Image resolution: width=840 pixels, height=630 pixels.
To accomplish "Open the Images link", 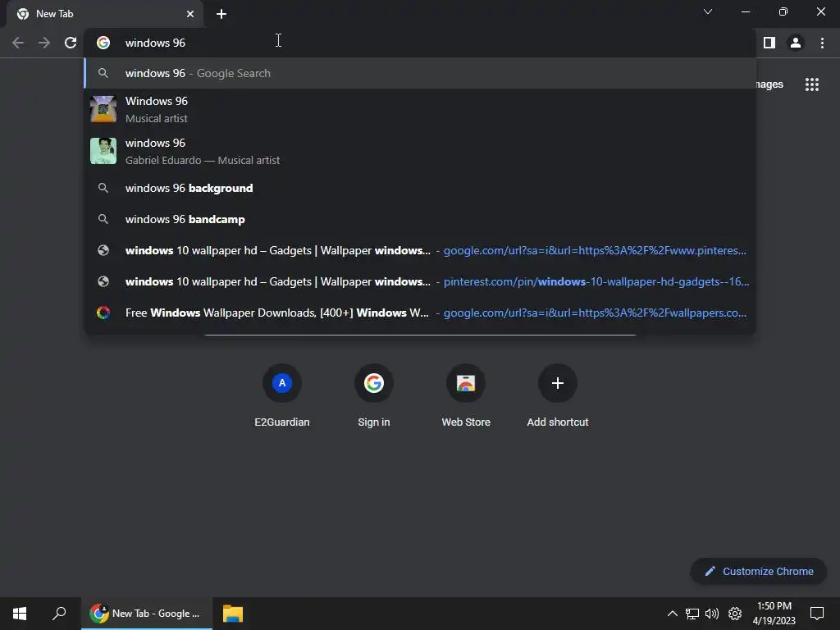I will point(769,84).
